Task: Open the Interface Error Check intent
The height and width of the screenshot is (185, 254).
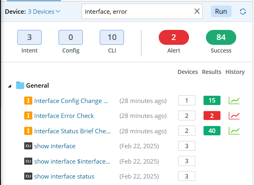Action: [x=64, y=116]
